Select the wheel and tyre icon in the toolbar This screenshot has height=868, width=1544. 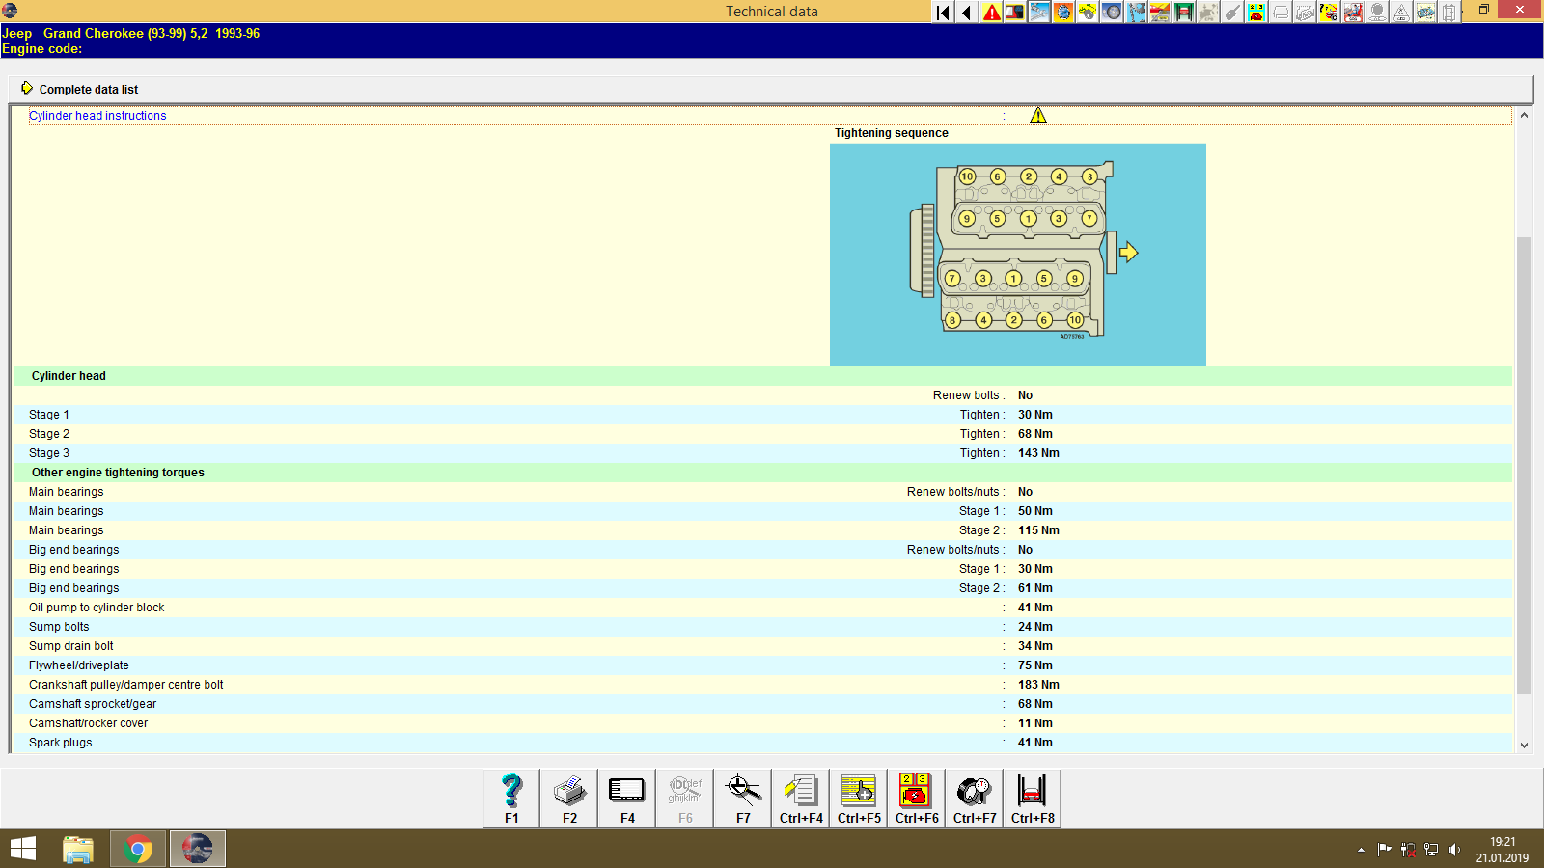click(x=1110, y=13)
